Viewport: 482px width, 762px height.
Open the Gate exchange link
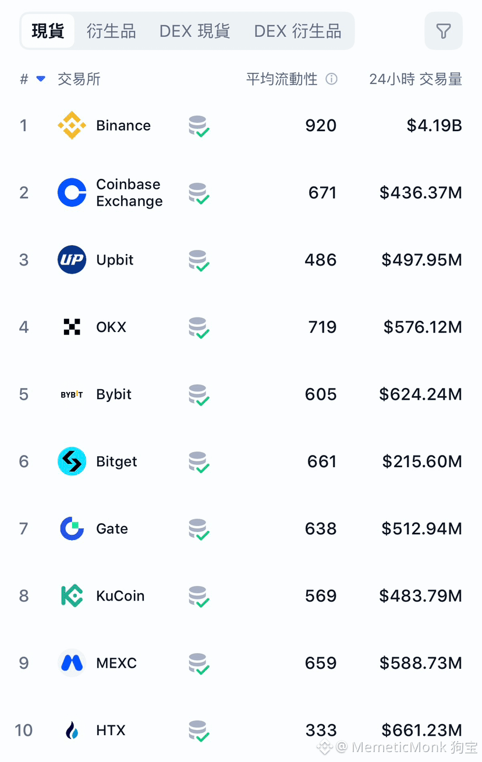(x=112, y=529)
